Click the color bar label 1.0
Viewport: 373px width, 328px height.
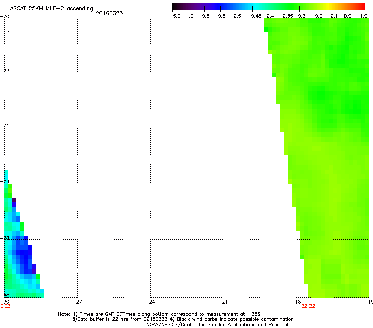pos(364,16)
